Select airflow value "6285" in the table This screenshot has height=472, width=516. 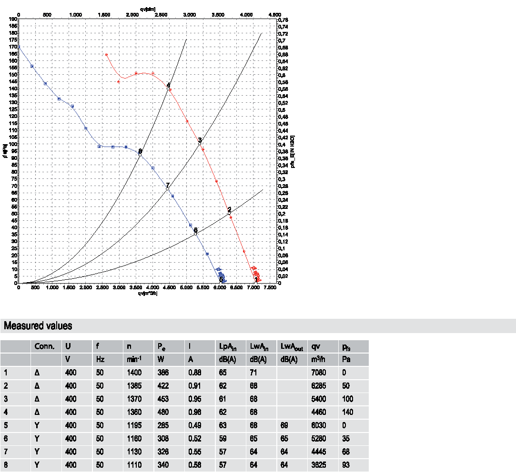point(319,385)
